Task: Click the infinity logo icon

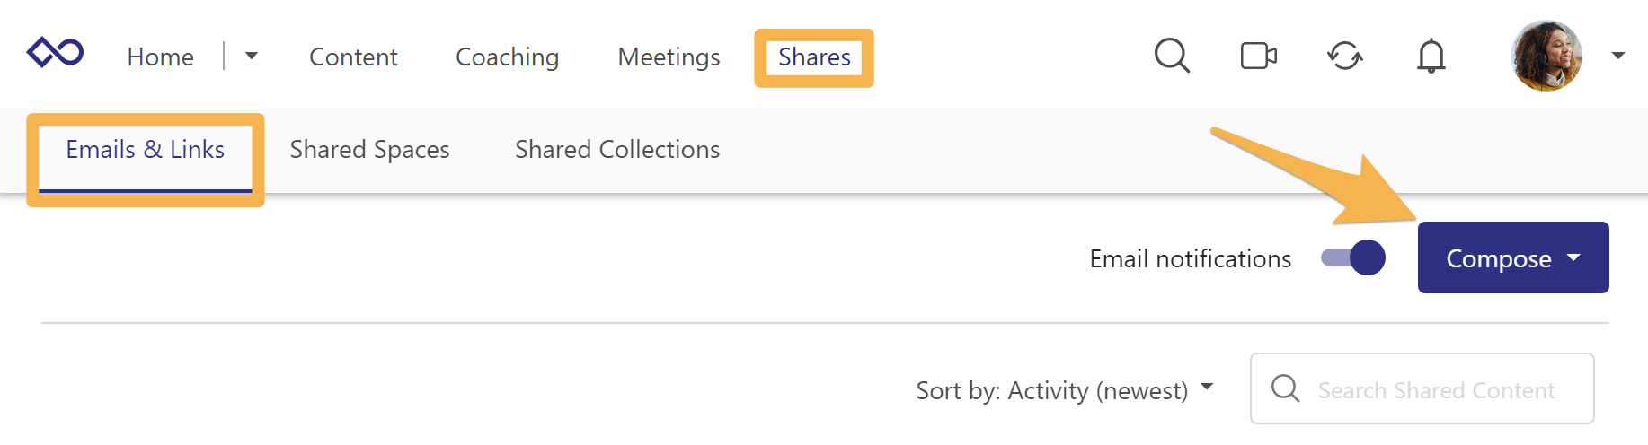Action: (56, 53)
